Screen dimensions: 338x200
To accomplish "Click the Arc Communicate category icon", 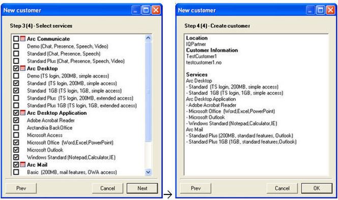I will [22, 39].
